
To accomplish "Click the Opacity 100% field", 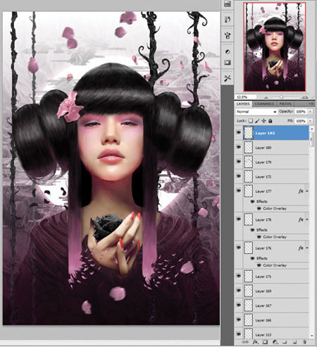I will [301, 111].
